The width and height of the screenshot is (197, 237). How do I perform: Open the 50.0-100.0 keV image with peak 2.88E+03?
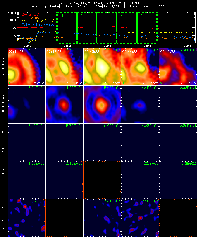(x=140, y=218)
